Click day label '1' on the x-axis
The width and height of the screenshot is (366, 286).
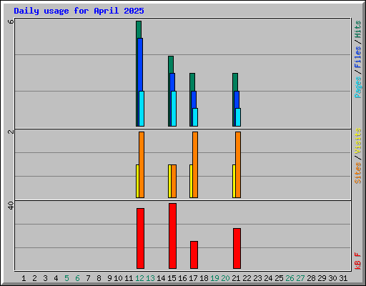[x=24, y=278]
